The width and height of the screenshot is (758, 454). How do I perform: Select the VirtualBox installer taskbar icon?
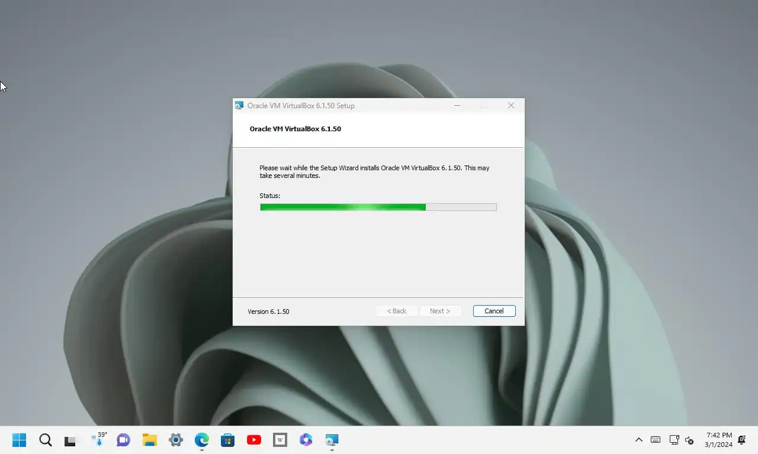point(332,440)
